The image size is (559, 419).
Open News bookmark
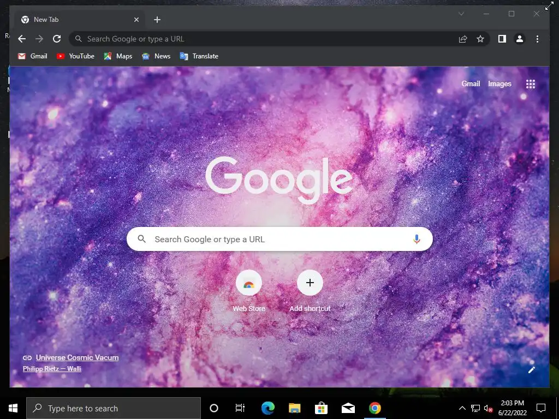click(x=156, y=56)
